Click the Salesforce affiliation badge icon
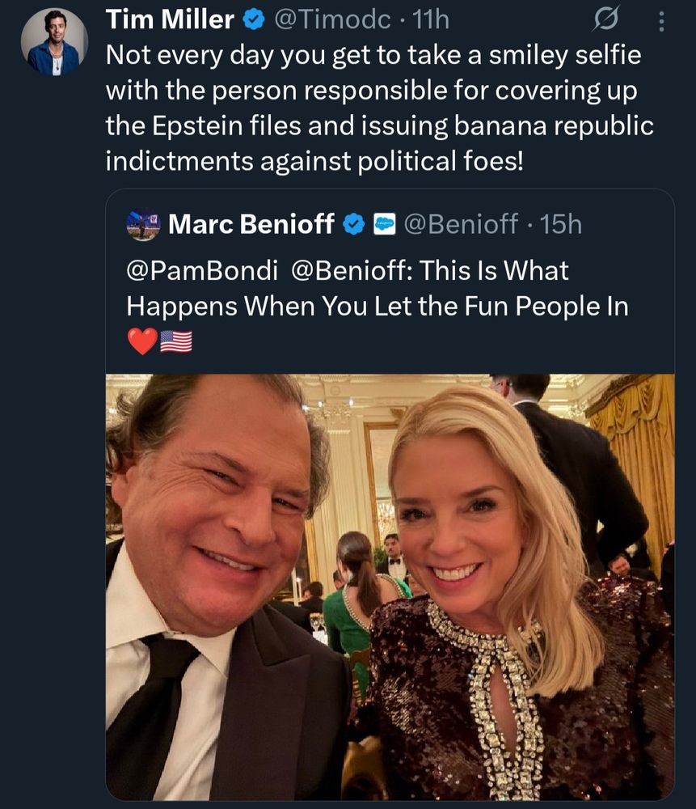696x809 pixels. (x=384, y=224)
